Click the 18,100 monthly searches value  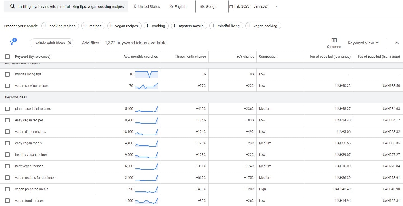click(x=128, y=132)
